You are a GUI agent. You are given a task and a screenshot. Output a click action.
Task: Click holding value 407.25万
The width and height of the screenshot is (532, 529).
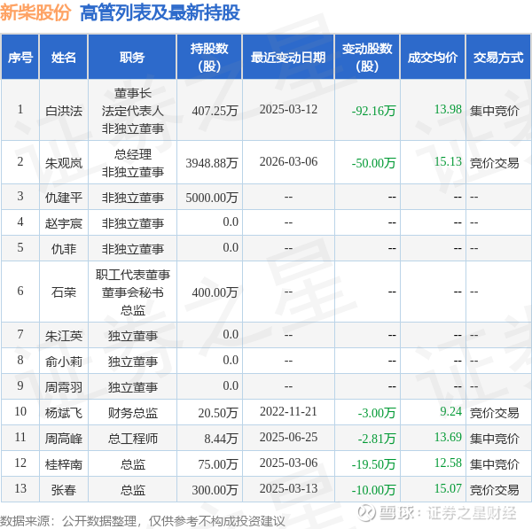point(215,111)
